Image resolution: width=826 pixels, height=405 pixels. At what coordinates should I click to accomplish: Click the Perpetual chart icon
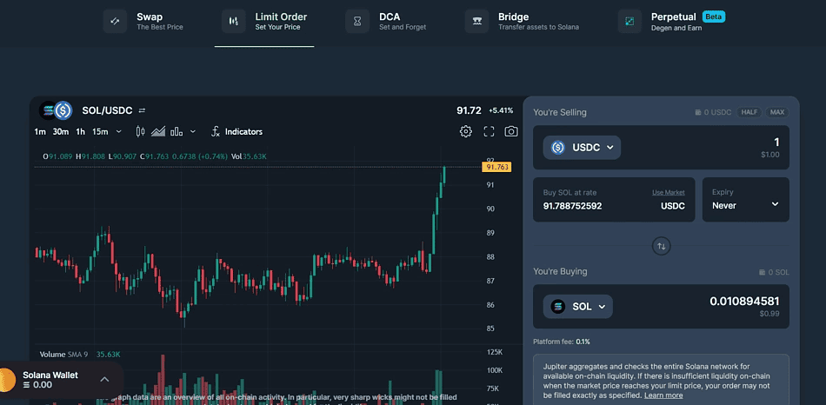coord(629,22)
